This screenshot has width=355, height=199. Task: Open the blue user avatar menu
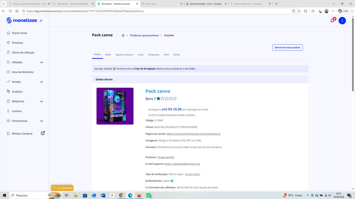tap(342, 20)
